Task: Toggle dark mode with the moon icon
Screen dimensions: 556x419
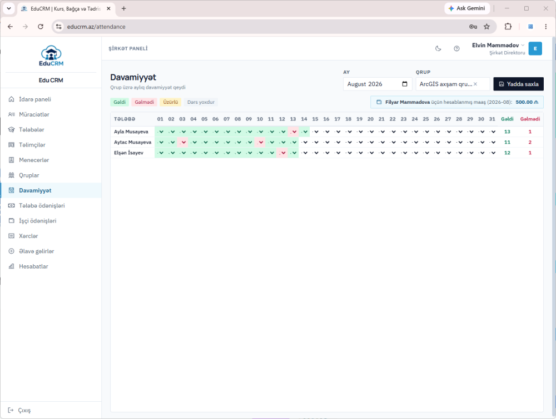Action: pos(438,48)
